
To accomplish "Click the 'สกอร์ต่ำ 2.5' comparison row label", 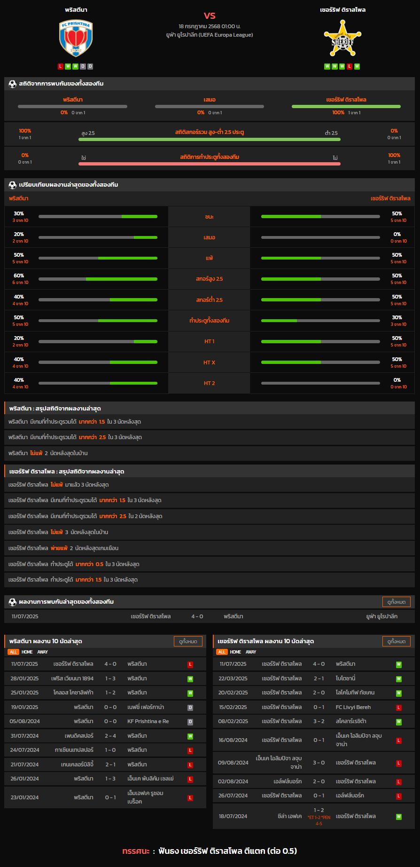I will [210, 300].
